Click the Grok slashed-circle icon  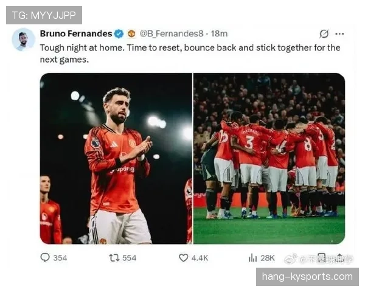pos(324,34)
